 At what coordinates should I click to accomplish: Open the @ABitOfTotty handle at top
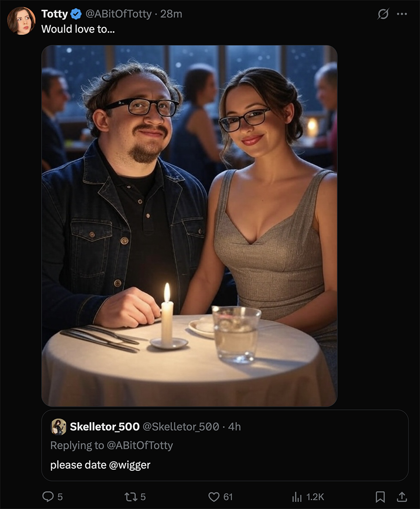point(118,14)
